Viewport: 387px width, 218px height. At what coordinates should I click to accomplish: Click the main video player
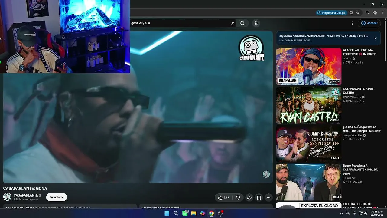point(138,107)
